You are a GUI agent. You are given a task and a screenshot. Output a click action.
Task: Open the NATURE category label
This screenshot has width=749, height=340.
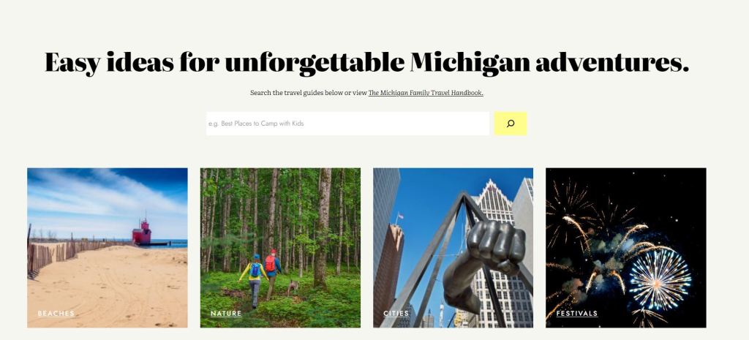point(226,314)
